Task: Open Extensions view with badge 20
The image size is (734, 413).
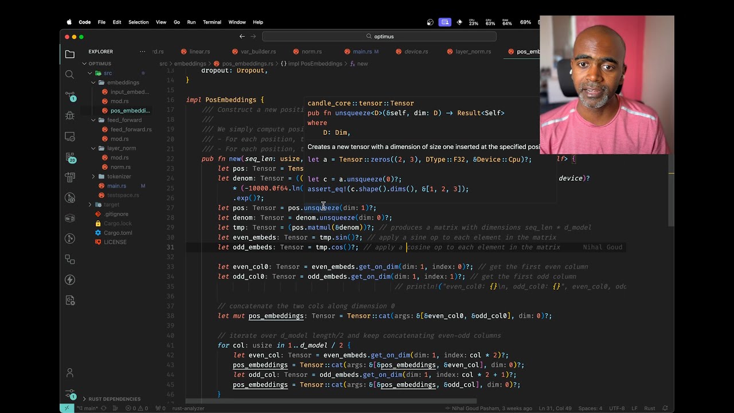Action: [70, 158]
